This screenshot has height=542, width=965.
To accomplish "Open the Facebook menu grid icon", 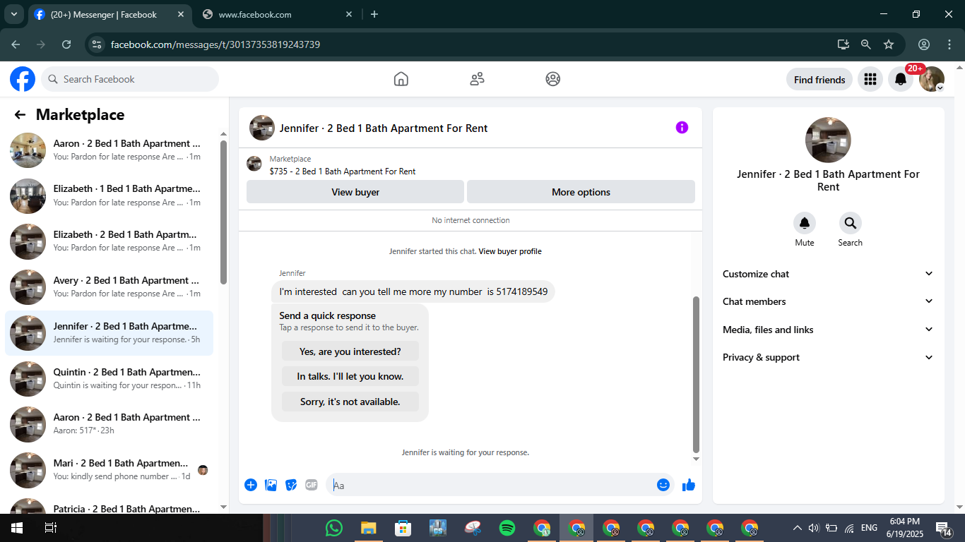I will [870, 80].
